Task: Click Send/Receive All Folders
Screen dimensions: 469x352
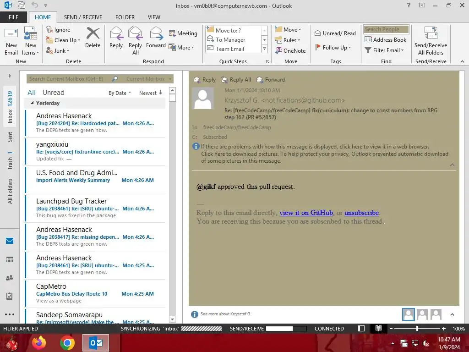Action: [431, 41]
